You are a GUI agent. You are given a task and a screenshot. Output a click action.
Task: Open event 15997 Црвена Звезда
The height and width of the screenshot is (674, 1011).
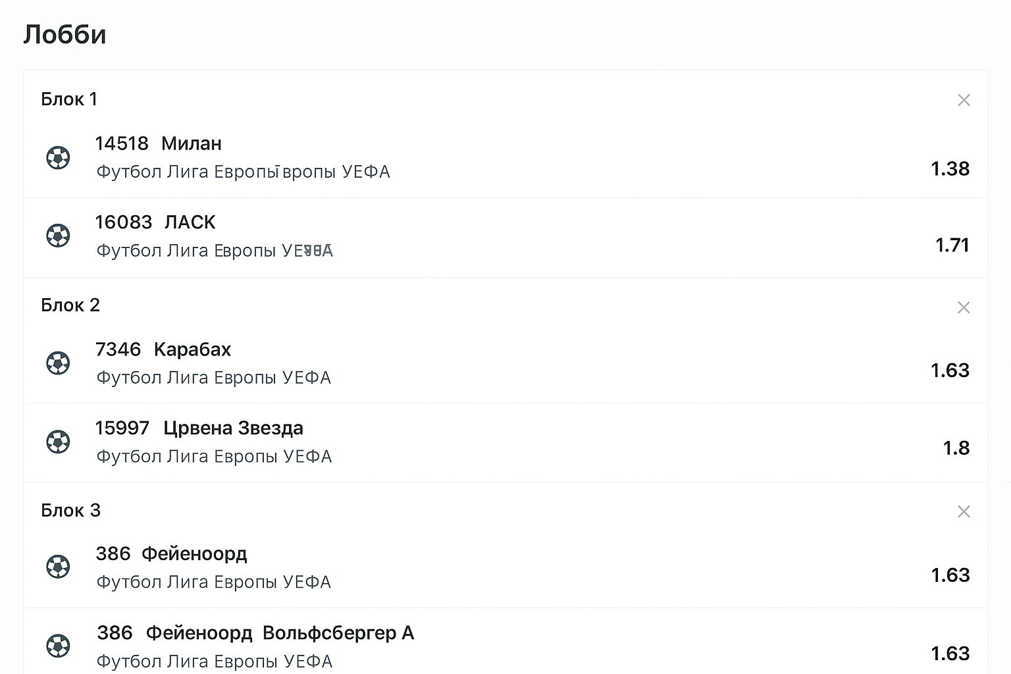click(199, 428)
